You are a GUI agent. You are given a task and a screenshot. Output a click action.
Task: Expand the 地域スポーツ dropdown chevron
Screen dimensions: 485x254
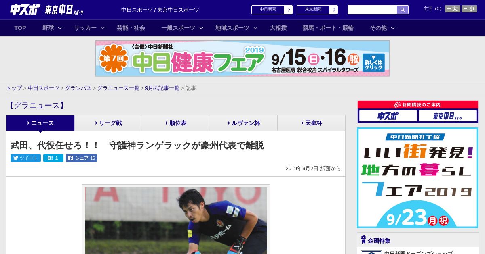click(x=255, y=28)
